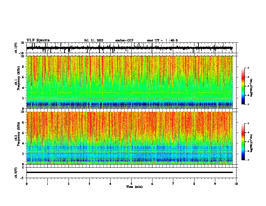Click the ch.3 flat black voltage trace
This screenshot has width=266, height=206.
tap(129, 172)
